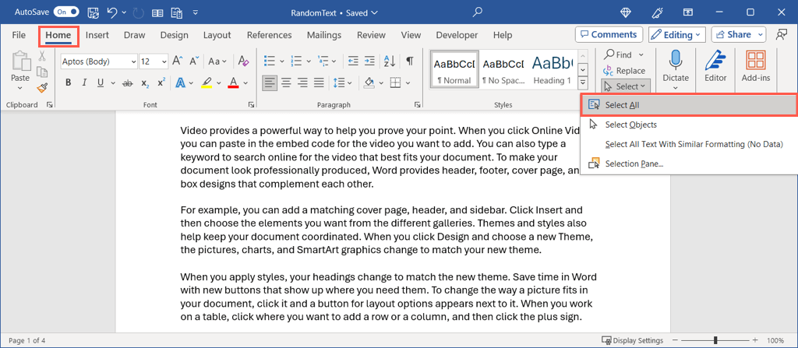Open the Change Case Aa dropdown
The height and width of the screenshot is (348, 798).
pyautogui.click(x=218, y=61)
